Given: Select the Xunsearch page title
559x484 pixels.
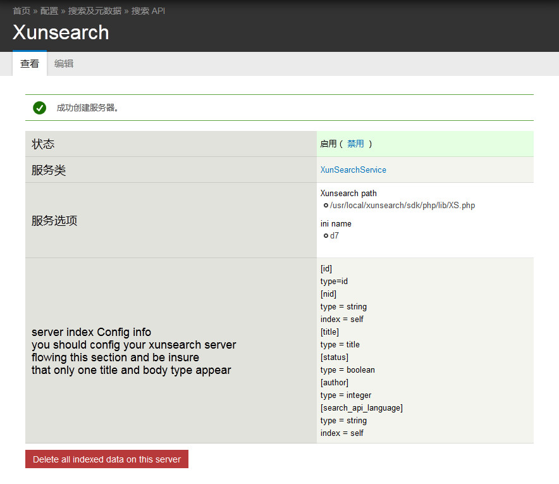Looking at the screenshot, I should [61, 32].
